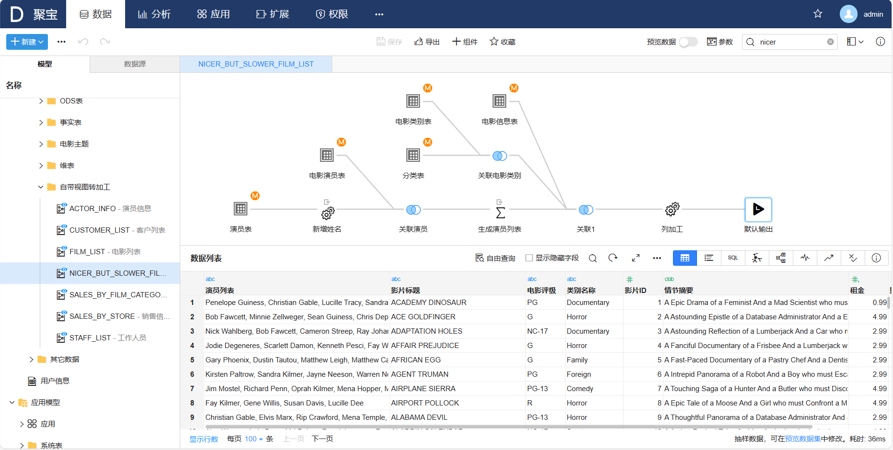
Task: Switch to SQL view in data list
Action: click(733, 258)
